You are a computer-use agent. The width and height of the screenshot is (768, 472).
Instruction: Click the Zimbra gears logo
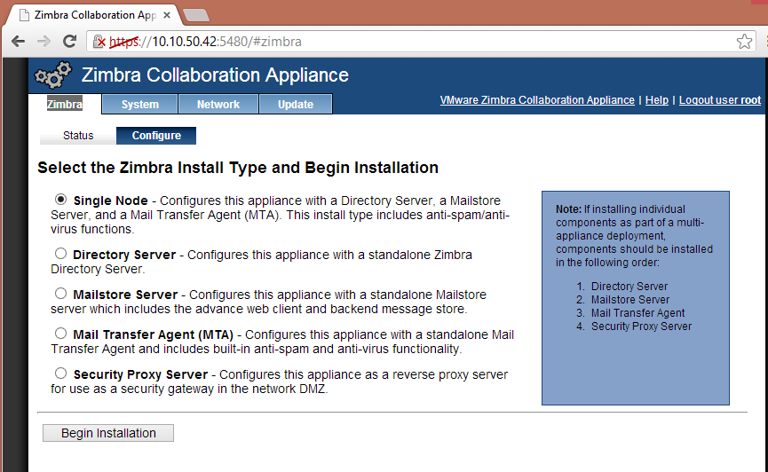point(52,75)
